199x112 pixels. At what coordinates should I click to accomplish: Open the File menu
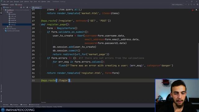[5, 2]
